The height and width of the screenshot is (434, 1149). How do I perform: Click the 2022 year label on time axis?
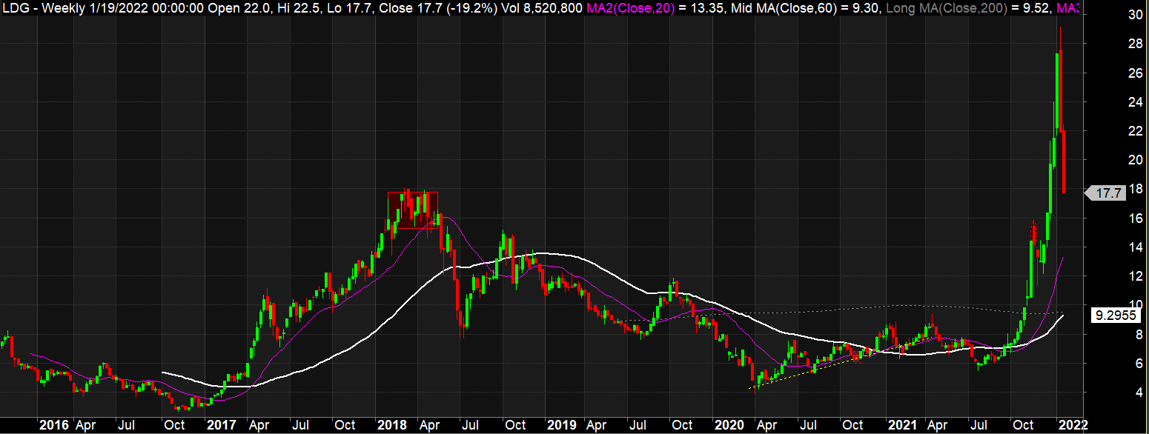pyautogui.click(x=1073, y=425)
